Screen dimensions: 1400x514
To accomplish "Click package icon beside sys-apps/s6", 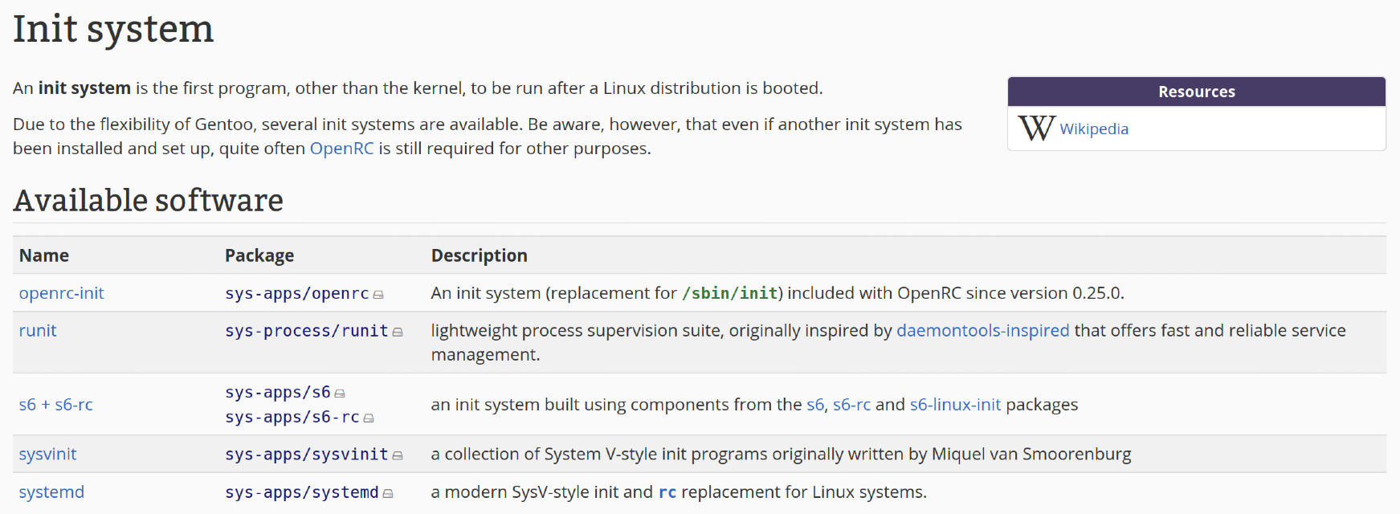I will pyautogui.click(x=340, y=394).
